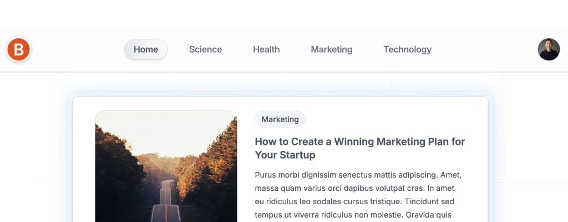Click the autumn road article thumbnail
568x222 pixels.
pos(166,167)
